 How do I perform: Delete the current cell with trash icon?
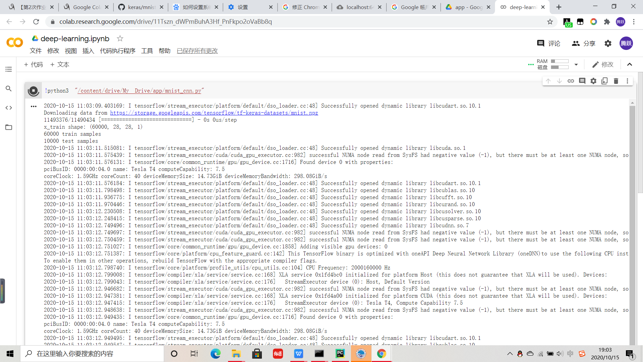[x=616, y=81]
